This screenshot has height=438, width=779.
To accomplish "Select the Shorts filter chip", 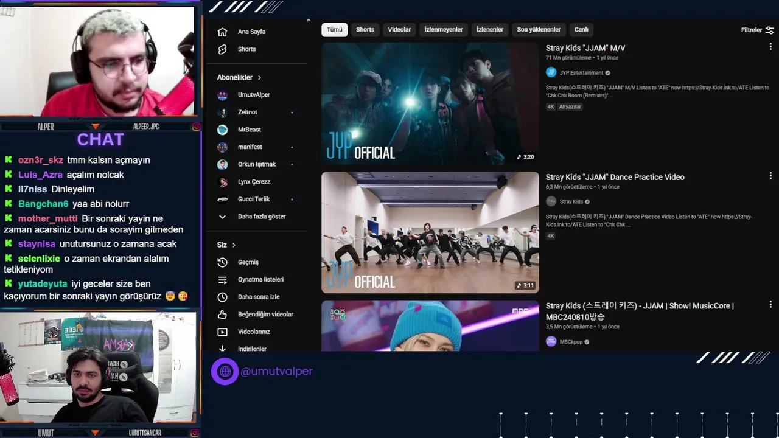I will point(365,30).
